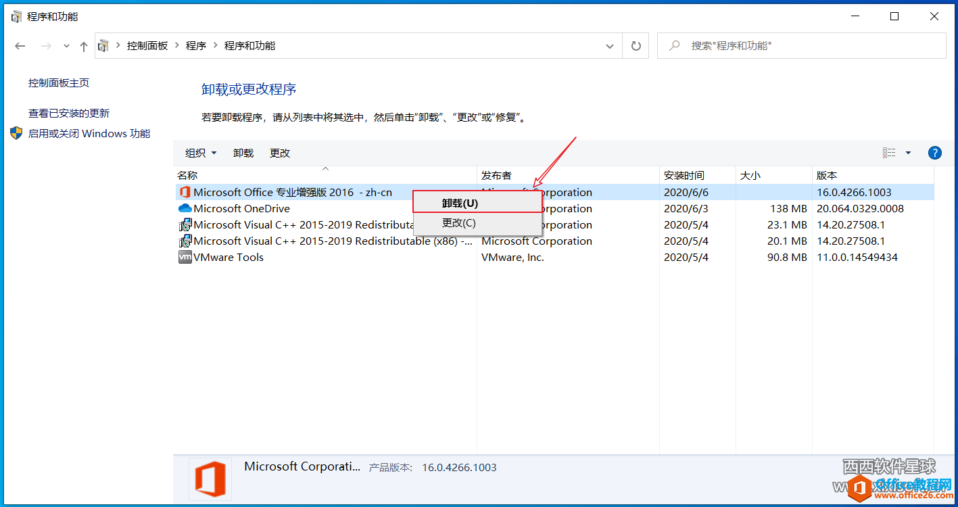Click the icon of Visual C++ Redistributable (x86)
The image size is (958, 507).
click(185, 241)
